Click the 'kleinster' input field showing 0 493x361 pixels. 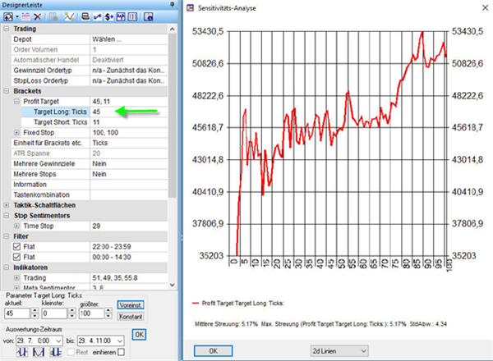click(54, 313)
